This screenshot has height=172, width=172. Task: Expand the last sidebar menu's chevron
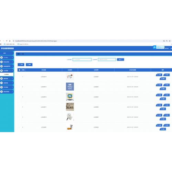click(12, 92)
